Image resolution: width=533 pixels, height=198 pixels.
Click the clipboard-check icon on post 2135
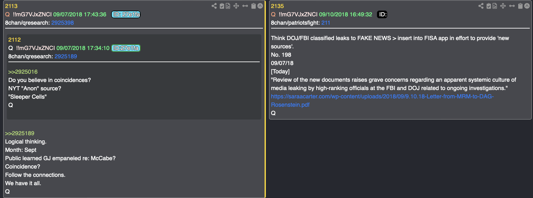pyautogui.click(x=489, y=6)
